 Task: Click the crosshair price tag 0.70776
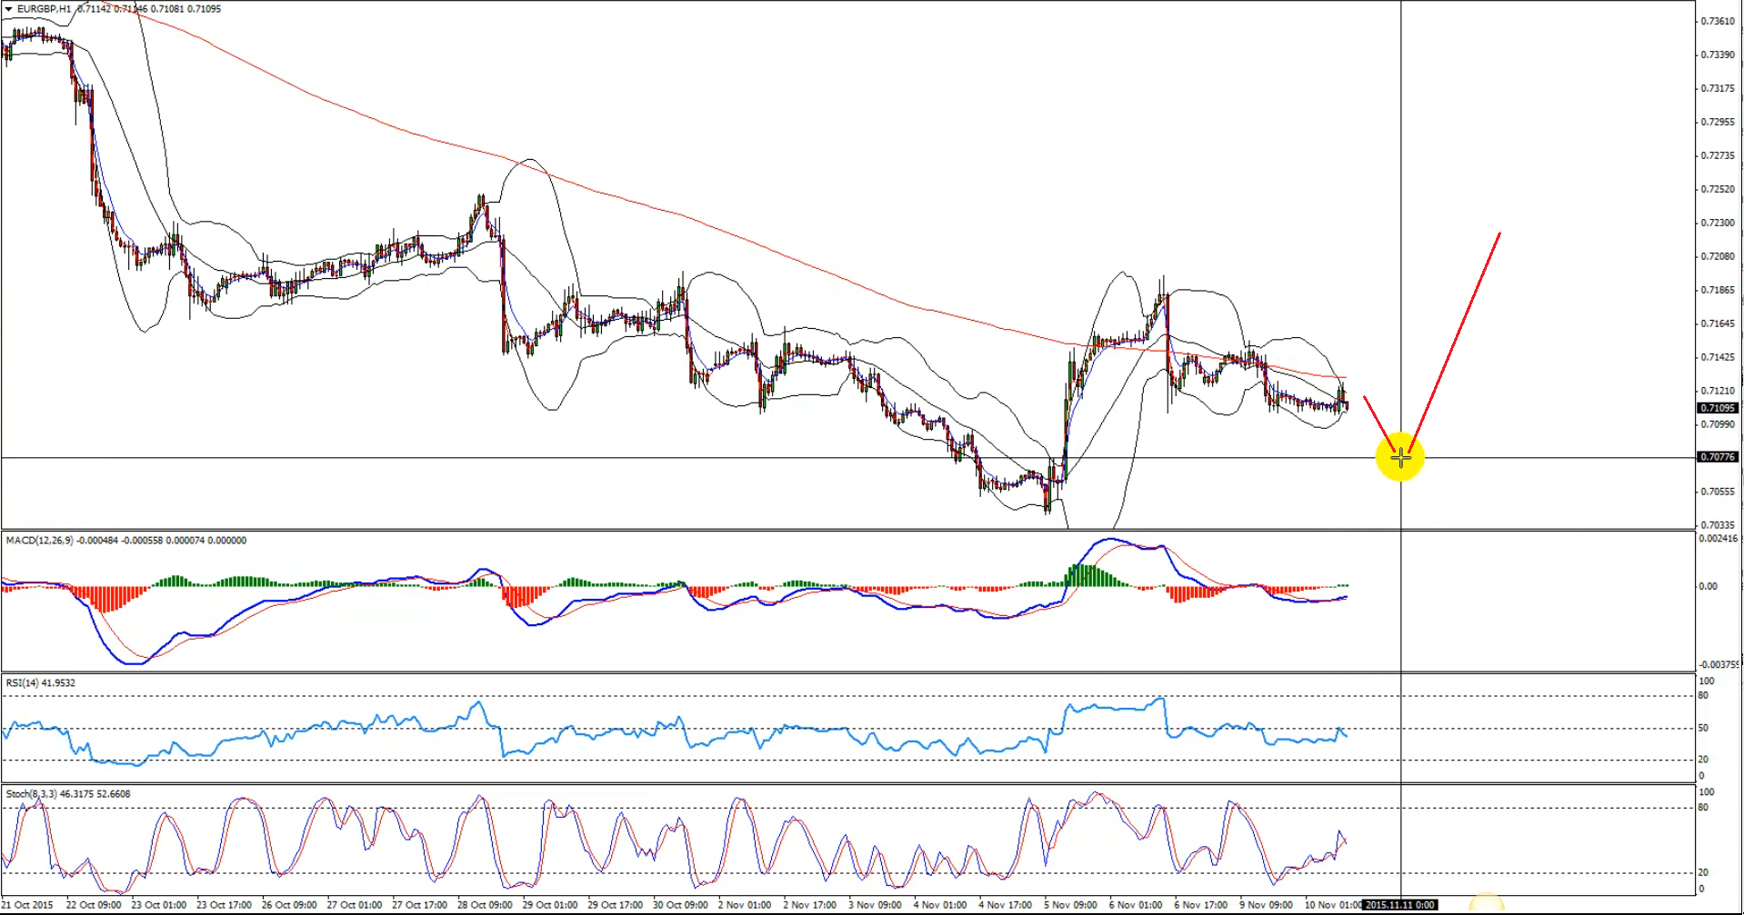1718,457
